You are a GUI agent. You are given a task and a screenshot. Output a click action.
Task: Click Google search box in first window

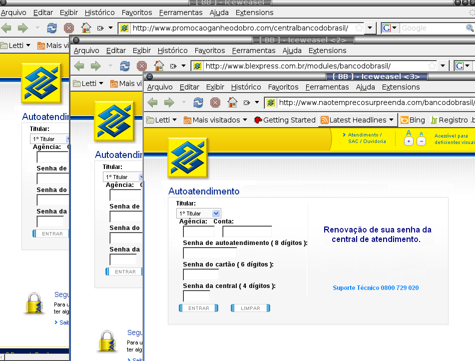coord(432,28)
